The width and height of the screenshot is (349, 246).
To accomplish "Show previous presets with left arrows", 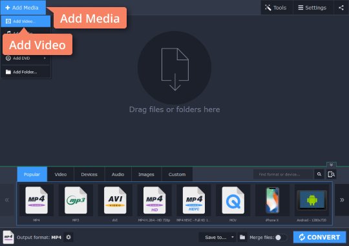I will click(7, 199).
